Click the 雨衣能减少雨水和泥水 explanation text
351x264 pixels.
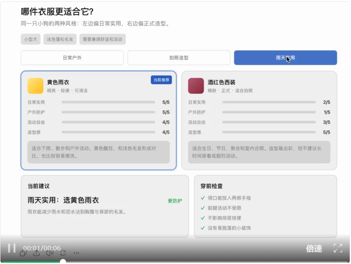coord(77,212)
